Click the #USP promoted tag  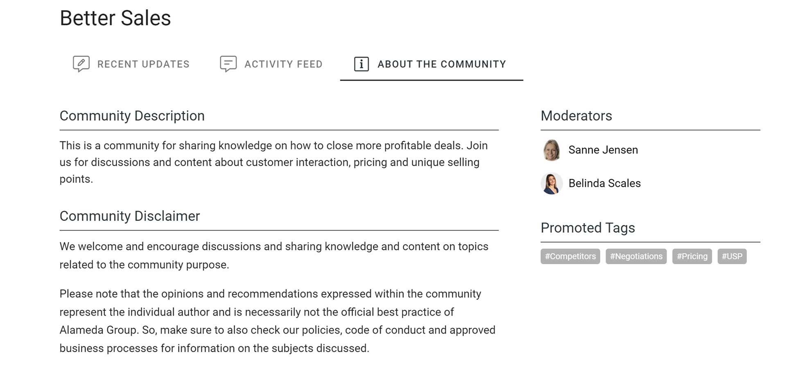[x=732, y=256]
